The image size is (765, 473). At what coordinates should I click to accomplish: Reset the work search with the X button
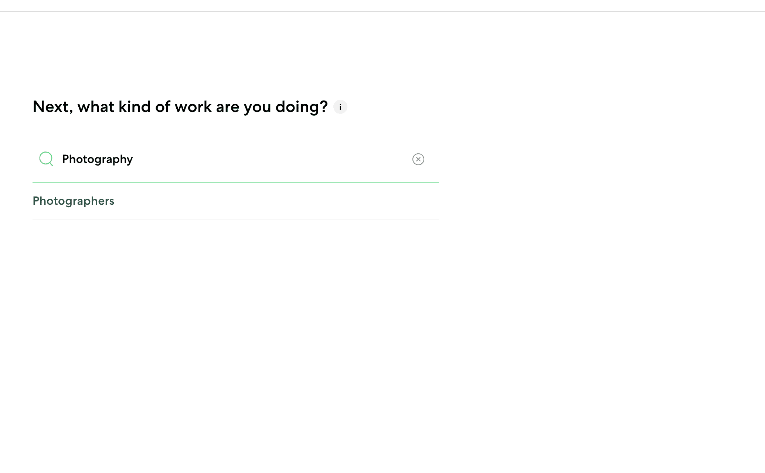tap(418, 159)
